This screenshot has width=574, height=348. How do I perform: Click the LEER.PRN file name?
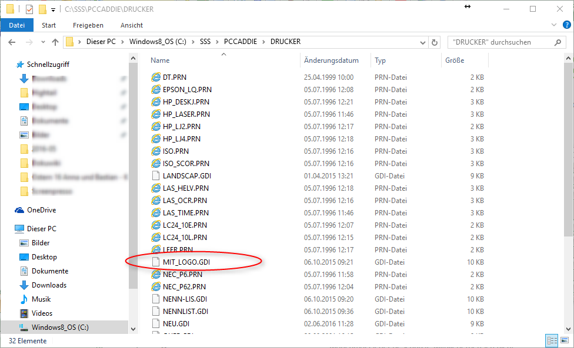(x=178, y=250)
